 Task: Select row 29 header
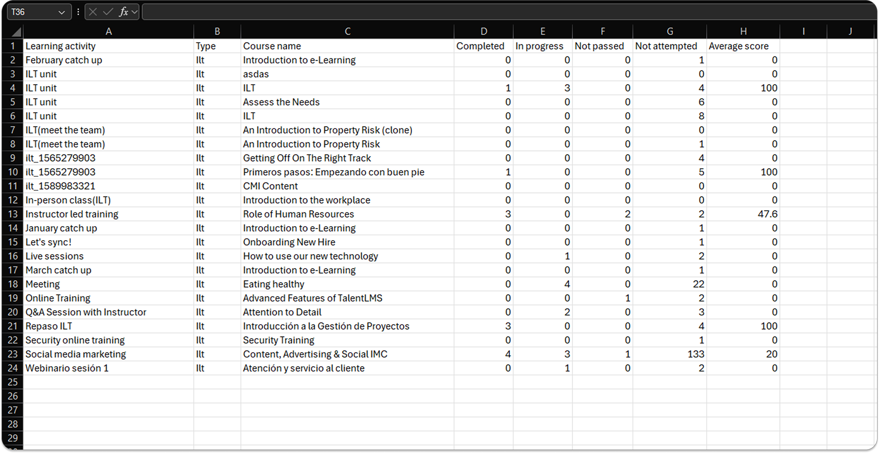(x=13, y=438)
